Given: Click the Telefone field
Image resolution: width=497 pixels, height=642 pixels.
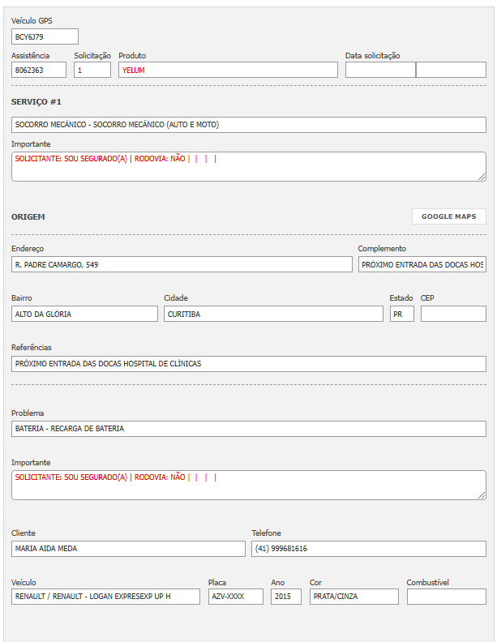Looking at the screenshot, I should click(369, 549).
